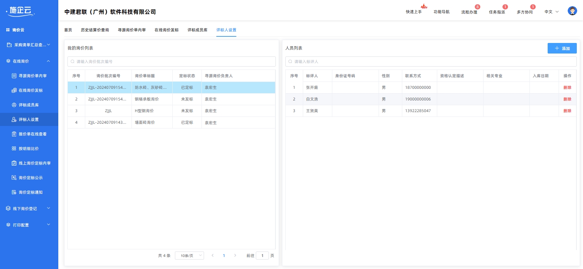Switch to the 历史结算价查询 tab
This screenshot has width=583, height=269.
tap(95, 30)
